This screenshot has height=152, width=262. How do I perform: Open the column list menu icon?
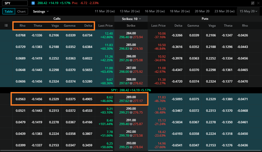6,25
